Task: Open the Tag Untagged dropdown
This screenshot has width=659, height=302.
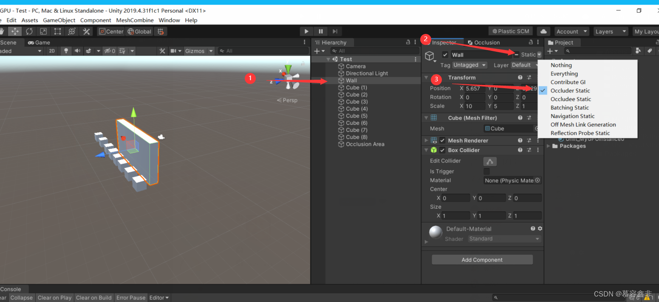Action: click(x=469, y=65)
